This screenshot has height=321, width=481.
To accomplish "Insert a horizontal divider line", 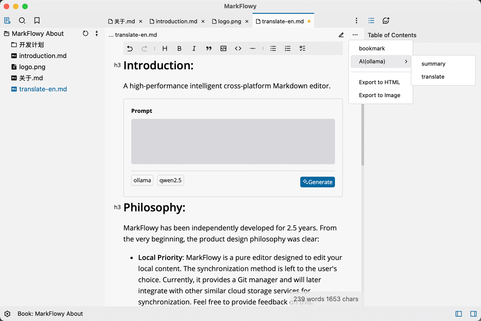I will point(253,49).
